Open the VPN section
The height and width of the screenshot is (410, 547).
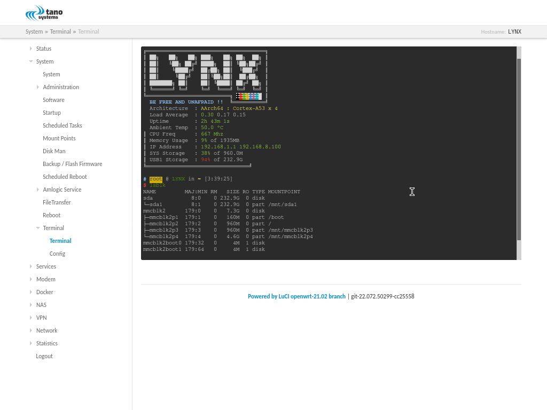[x=41, y=318]
